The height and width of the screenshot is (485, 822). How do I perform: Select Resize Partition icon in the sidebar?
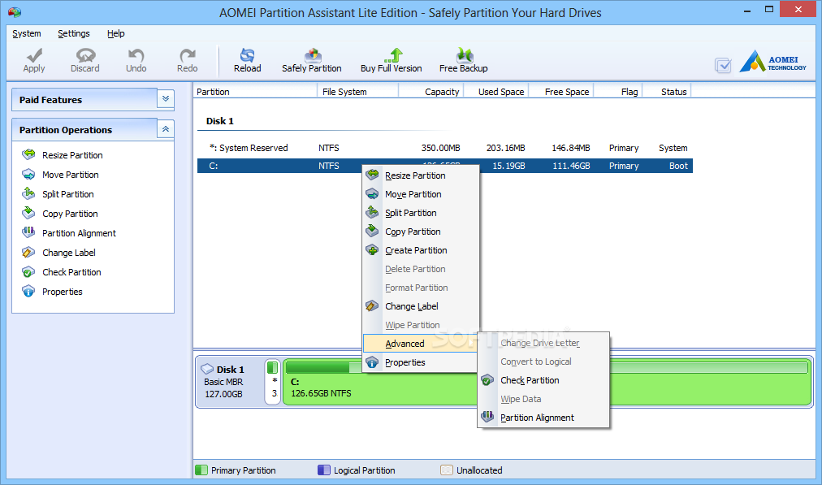pyautogui.click(x=28, y=154)
